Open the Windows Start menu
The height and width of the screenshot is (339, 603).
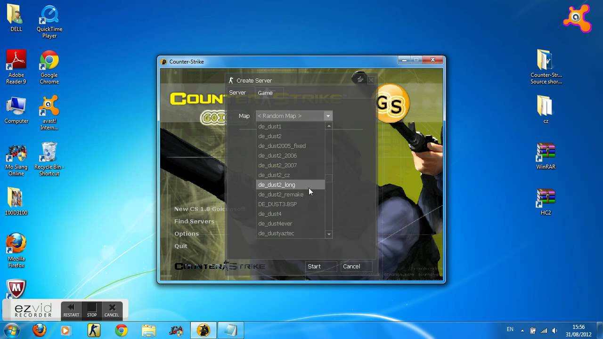tap(11, 331)
